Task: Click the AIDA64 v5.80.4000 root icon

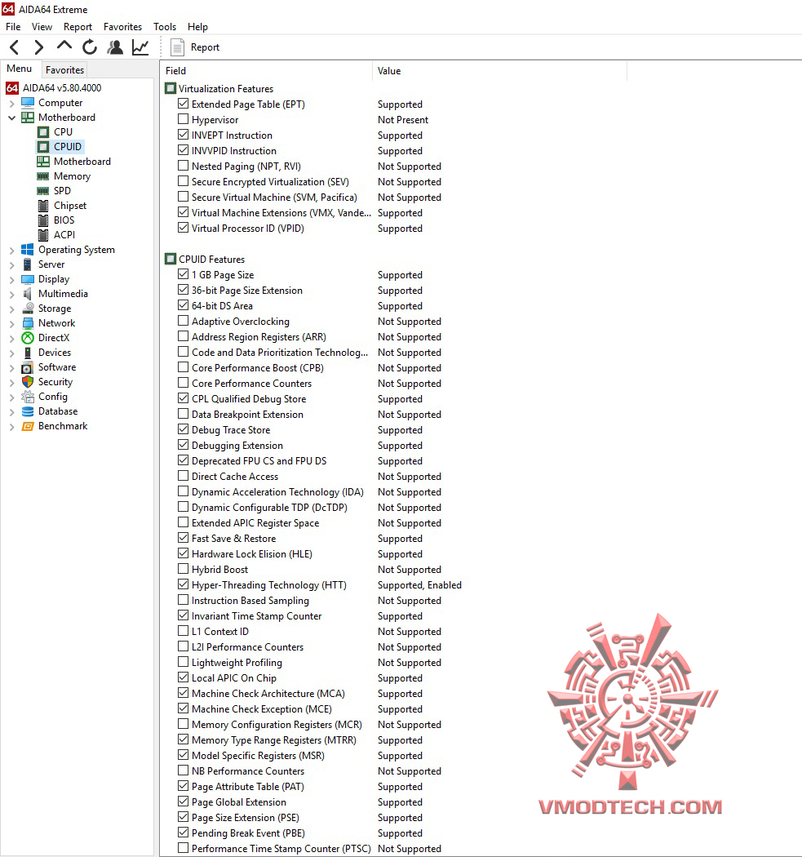Action: (x=12, y=88)
